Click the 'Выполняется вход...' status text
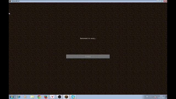 tap(88, 38)
